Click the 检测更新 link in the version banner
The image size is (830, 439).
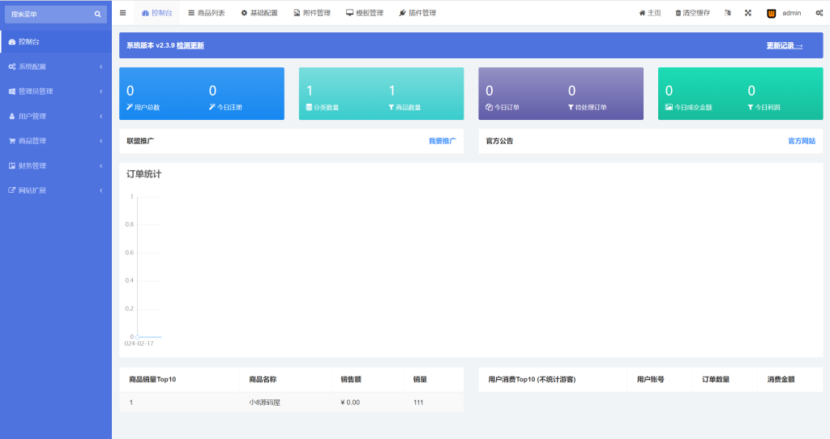(190, 45)
